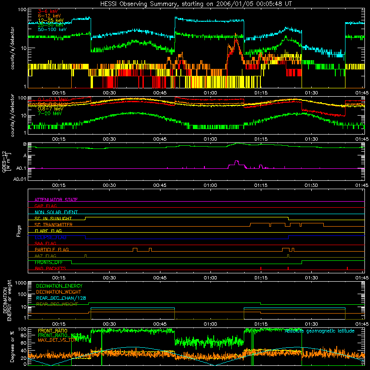Image resolution: width=370 pixels, height=370 pixels.
Task: Click the 00:15 time tick under top panel
Action: click(x=59, y=93)
